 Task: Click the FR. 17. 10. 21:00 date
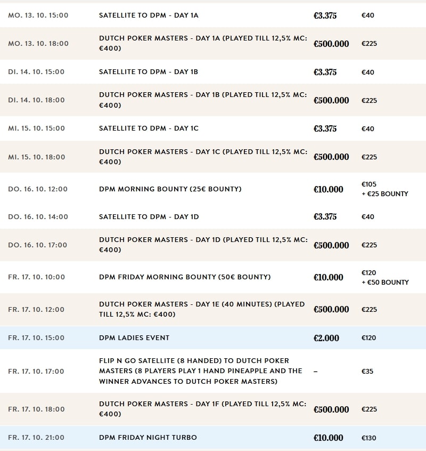36,438
